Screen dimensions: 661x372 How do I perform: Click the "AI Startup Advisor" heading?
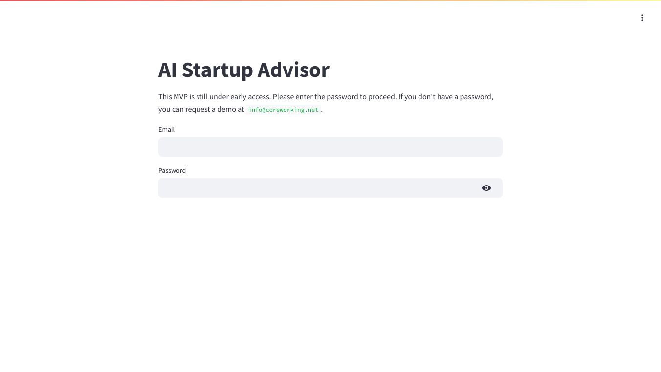243,70
